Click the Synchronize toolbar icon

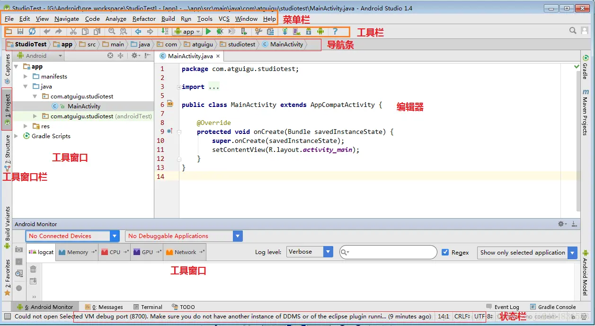(32, 32)
